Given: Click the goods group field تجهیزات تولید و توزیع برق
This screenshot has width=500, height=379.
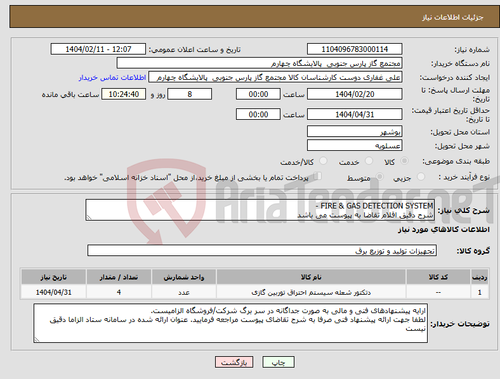Looking at the screenshot, I should [x=262, y=250].
